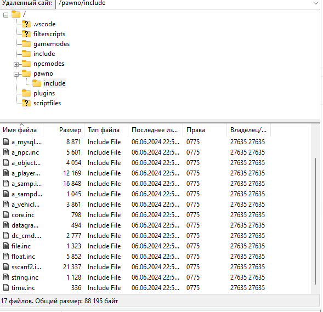The width and height of the screenshot is (323, 312).
Task: Click the plugins folder icon
Action: point(26,93)
